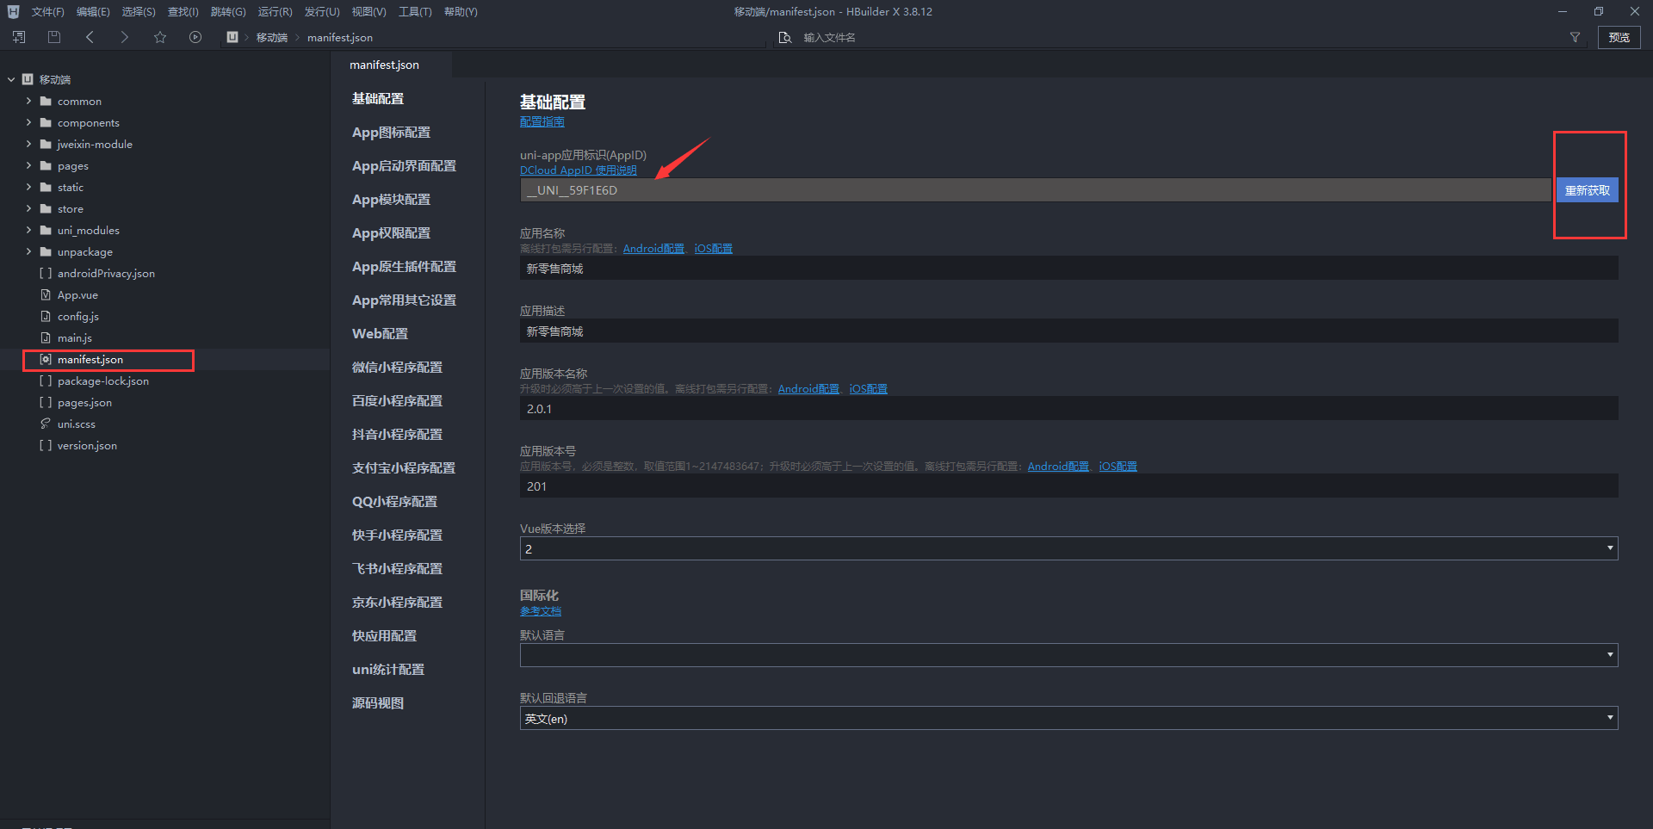Viewport: 1653px width, 829px height.
Task: Expand the static folder
Action: click(28, 187)
